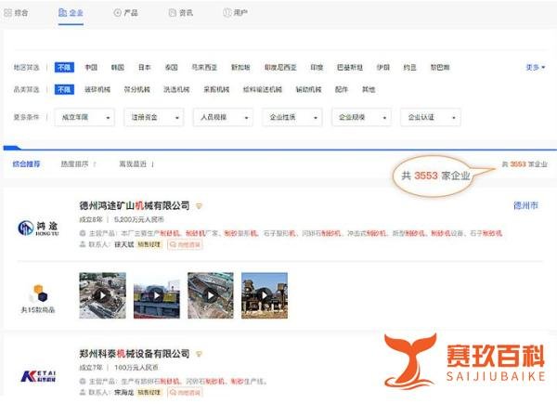Click the badge icon beside 郑州科泰机械设备有限公司
The image size is (557, 404).
tap(199, 354)
